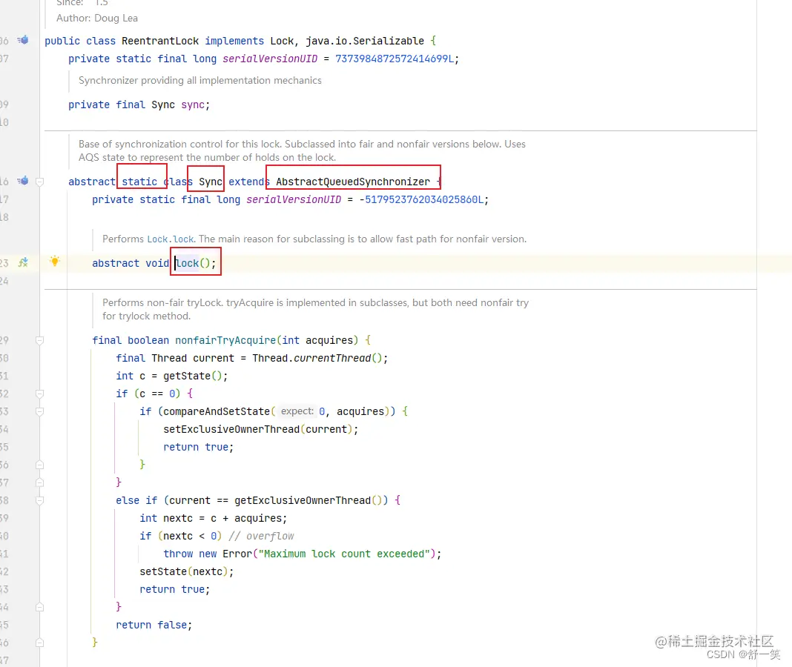Click the currentThread() call

[x=338, y=358]
